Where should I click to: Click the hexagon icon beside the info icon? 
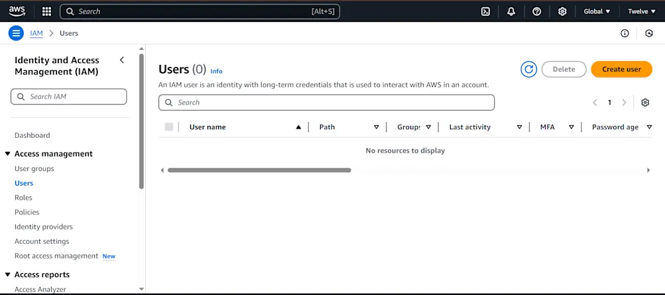click(649, 34)
